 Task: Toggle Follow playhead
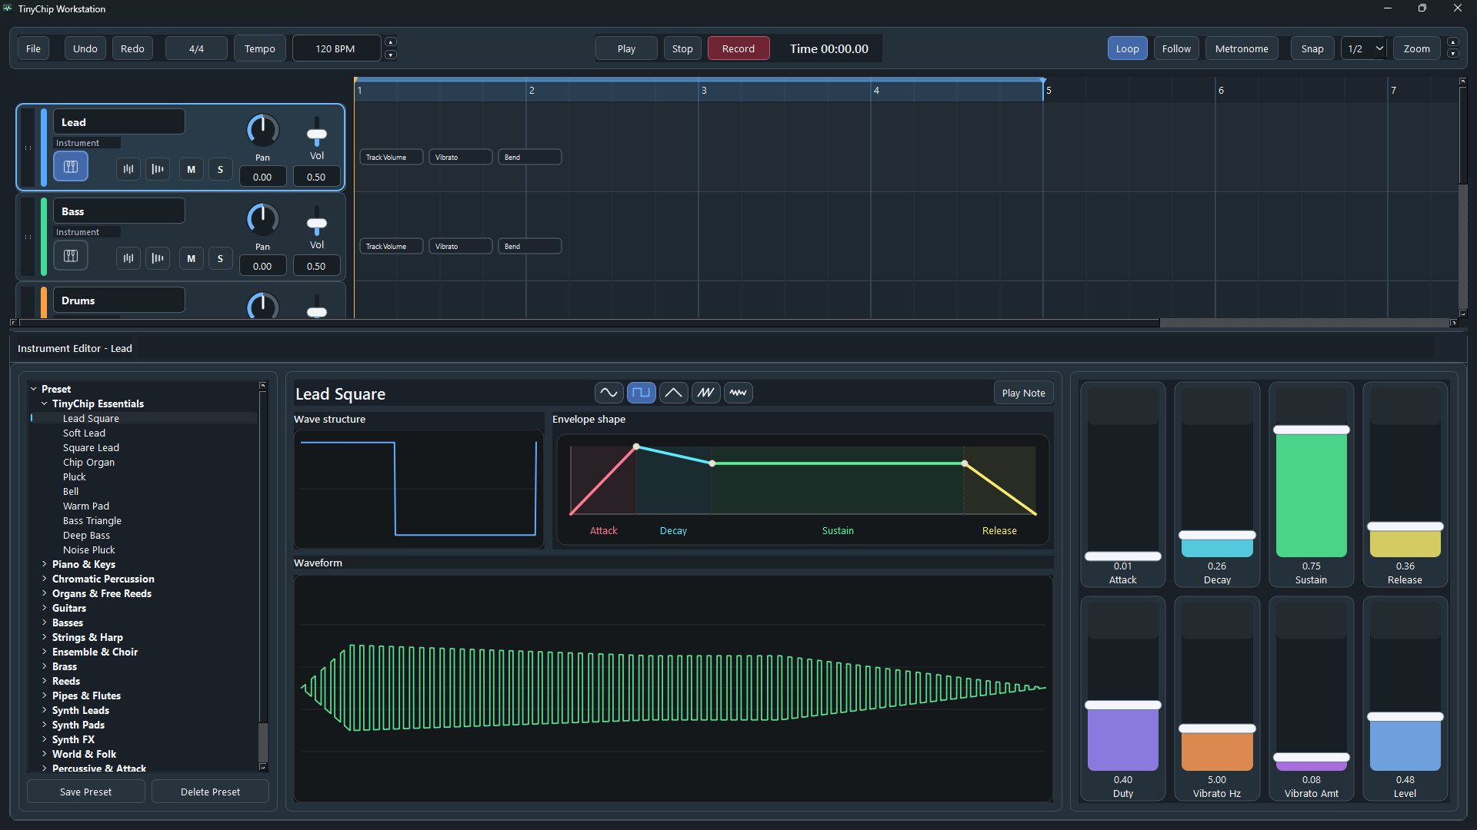[1176, 48]
